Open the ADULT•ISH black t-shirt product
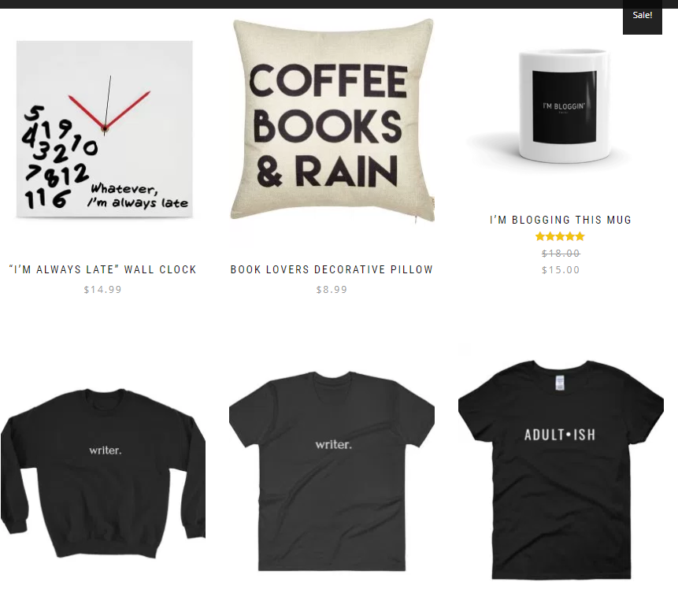This screenshot has width=678, height=593. pyautogui.click(x=561, y=469)
